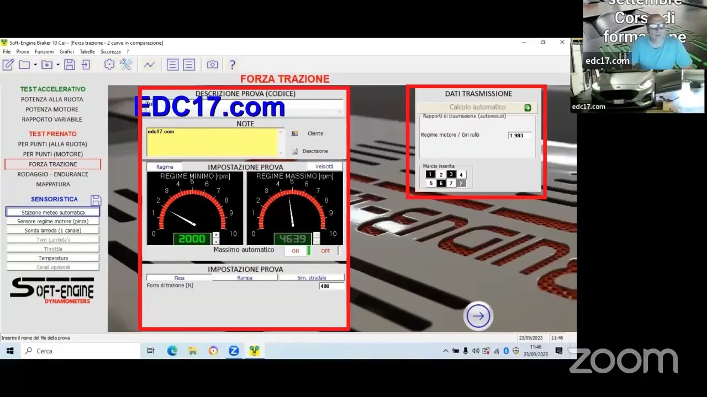
Task: Open settings gear in the toolbar
Action: [109, 65]
